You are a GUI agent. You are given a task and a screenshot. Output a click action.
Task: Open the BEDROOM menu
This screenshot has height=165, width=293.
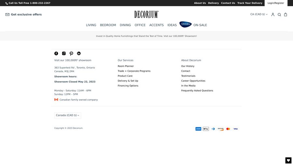coord(108,25)
